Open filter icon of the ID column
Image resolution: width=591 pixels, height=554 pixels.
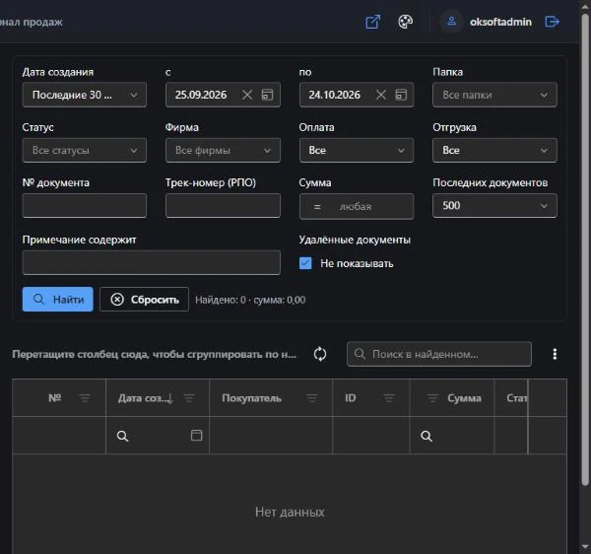[x=389, y=398]
